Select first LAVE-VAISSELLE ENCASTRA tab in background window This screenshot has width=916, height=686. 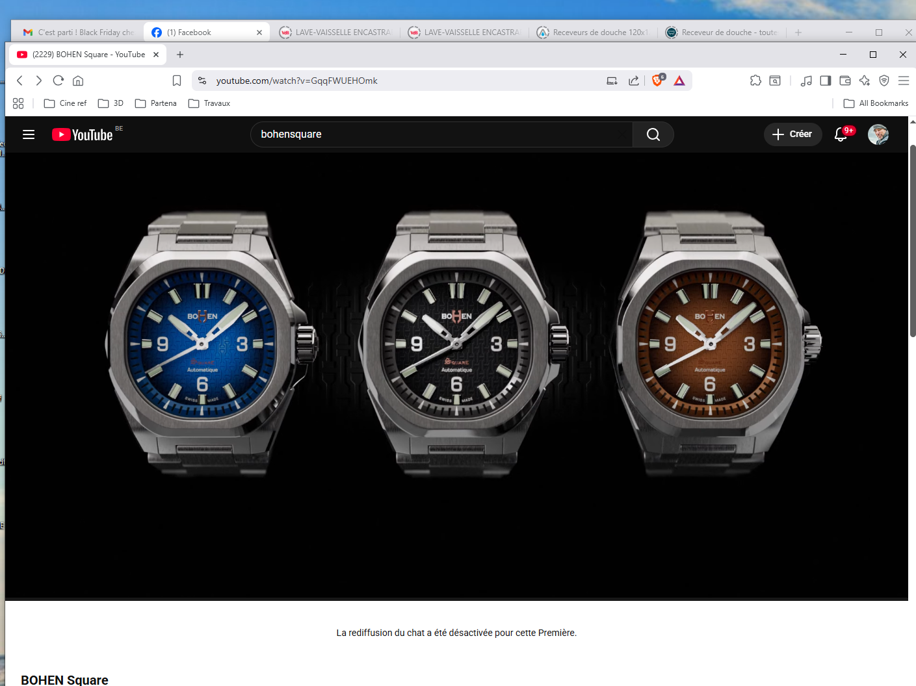336,32
